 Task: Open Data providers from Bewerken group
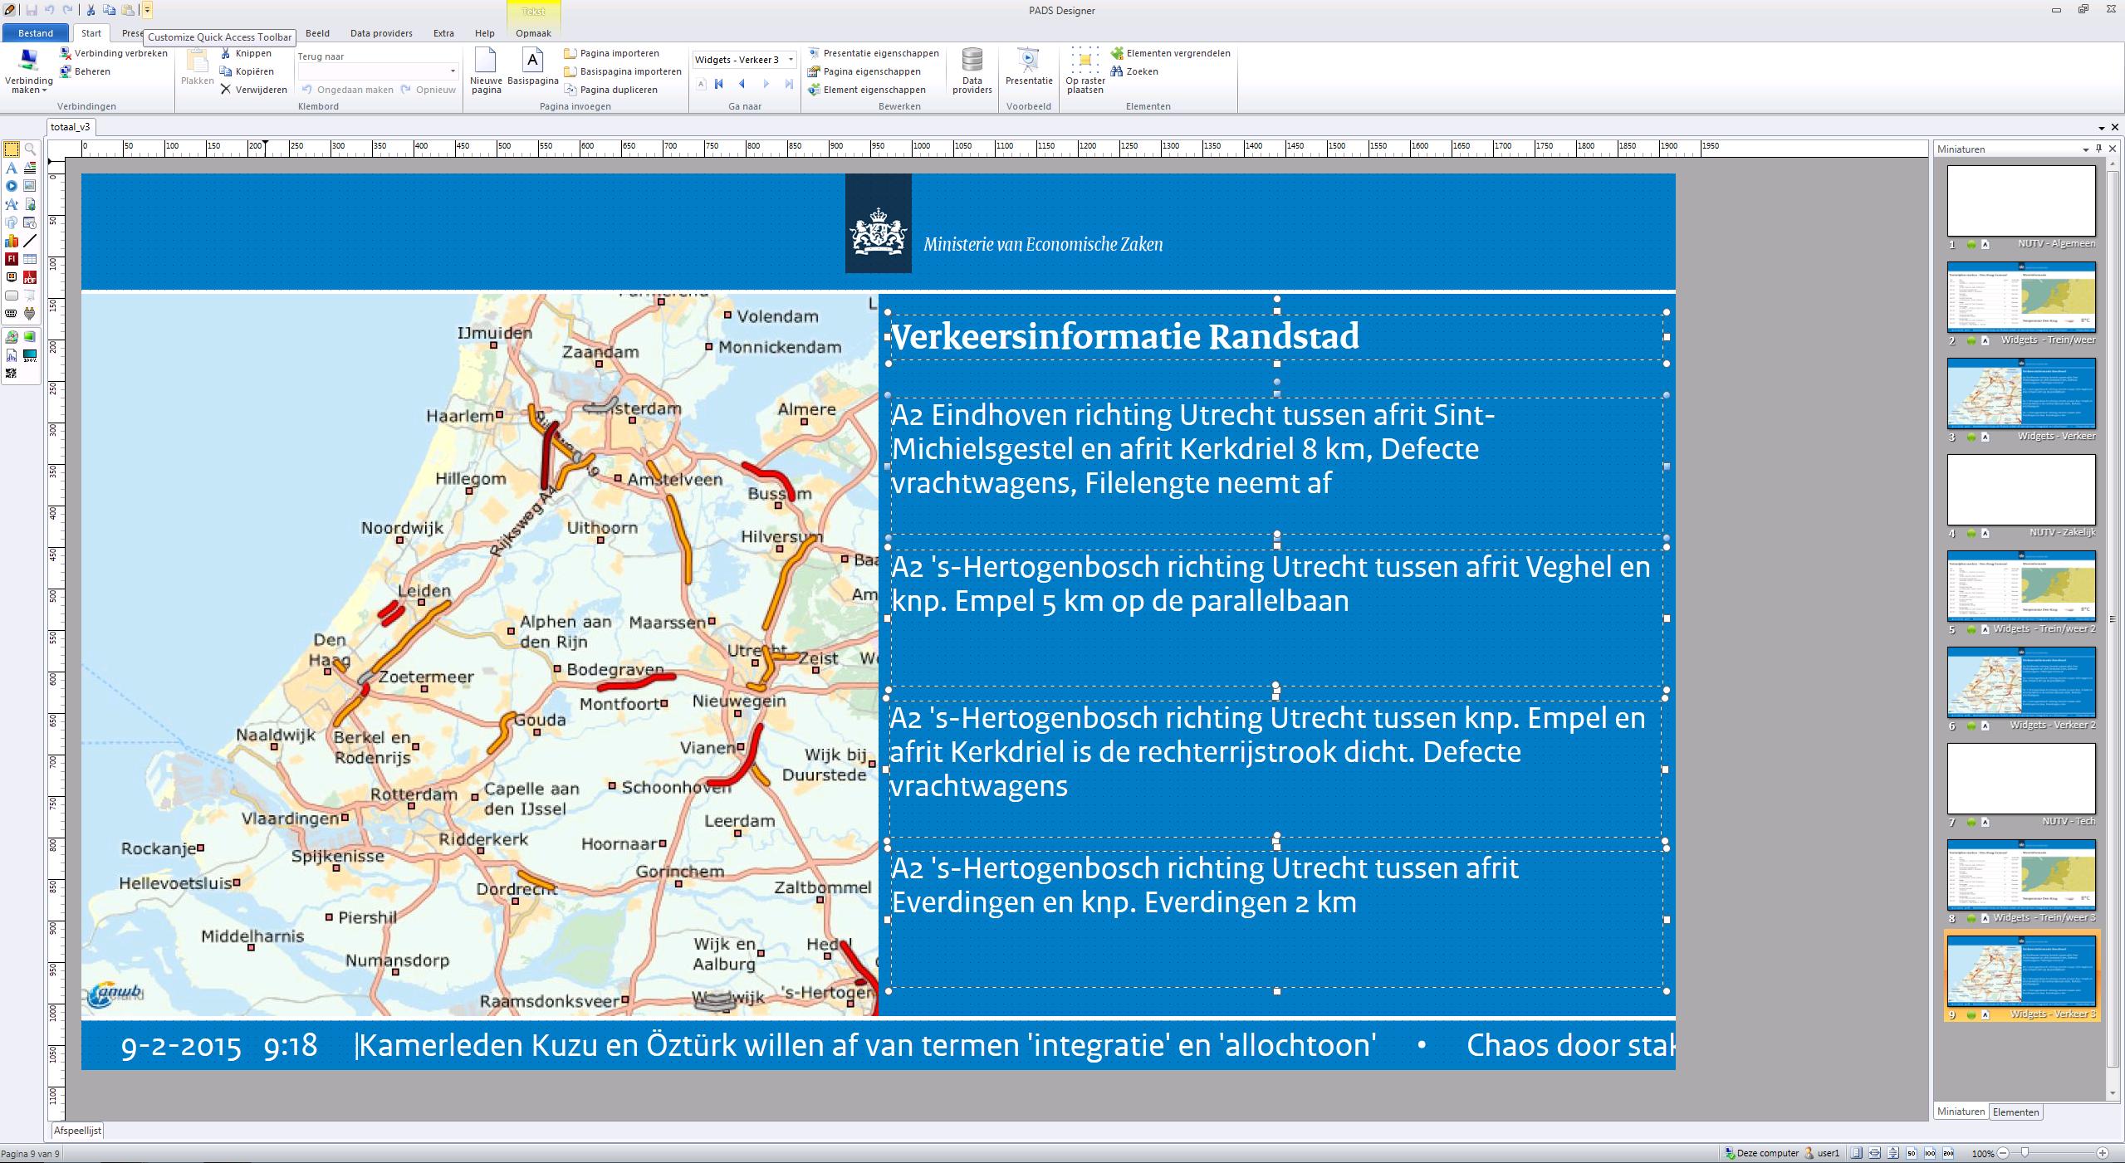click(x=972, y=71)
